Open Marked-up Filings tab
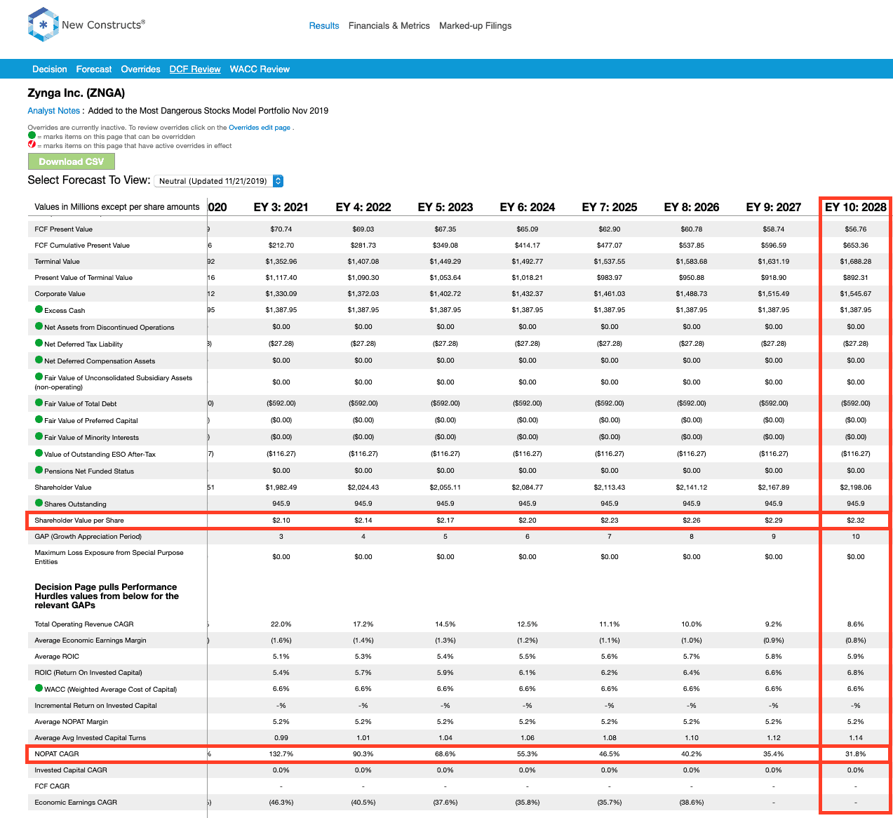 [476, 26]
